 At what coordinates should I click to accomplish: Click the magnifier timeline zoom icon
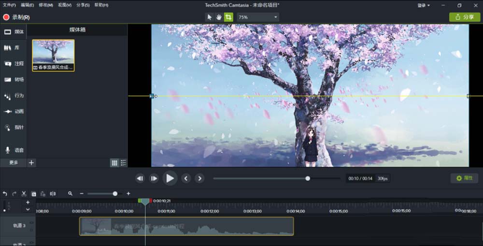point(70,194)
